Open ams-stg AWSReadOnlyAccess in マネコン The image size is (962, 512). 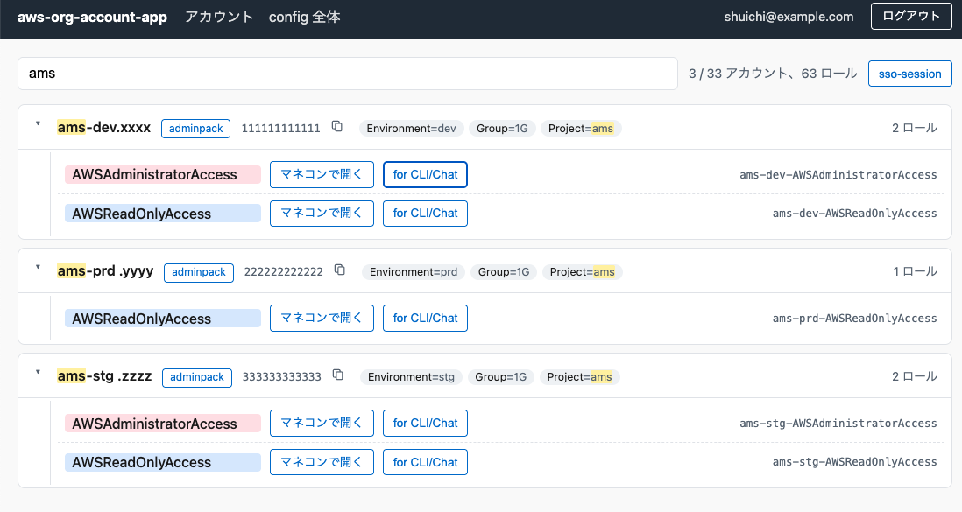[x=322, y=462]
